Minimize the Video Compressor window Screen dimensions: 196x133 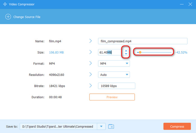click(182, 4)
